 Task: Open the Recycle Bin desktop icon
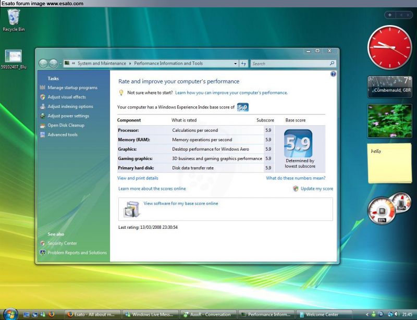tap(14, 20)
